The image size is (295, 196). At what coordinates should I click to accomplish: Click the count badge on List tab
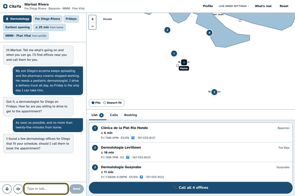point(101,115)
